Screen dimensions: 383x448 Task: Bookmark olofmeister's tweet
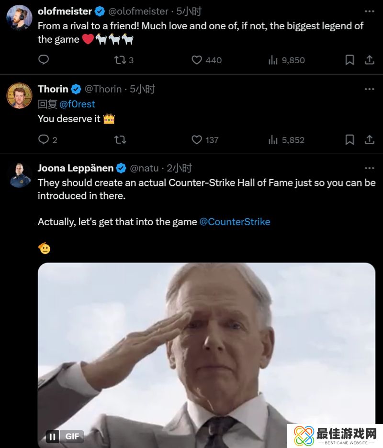[x=350, y=60]
